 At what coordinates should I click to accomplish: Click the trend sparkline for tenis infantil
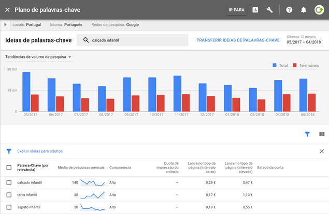click(93, 195)
